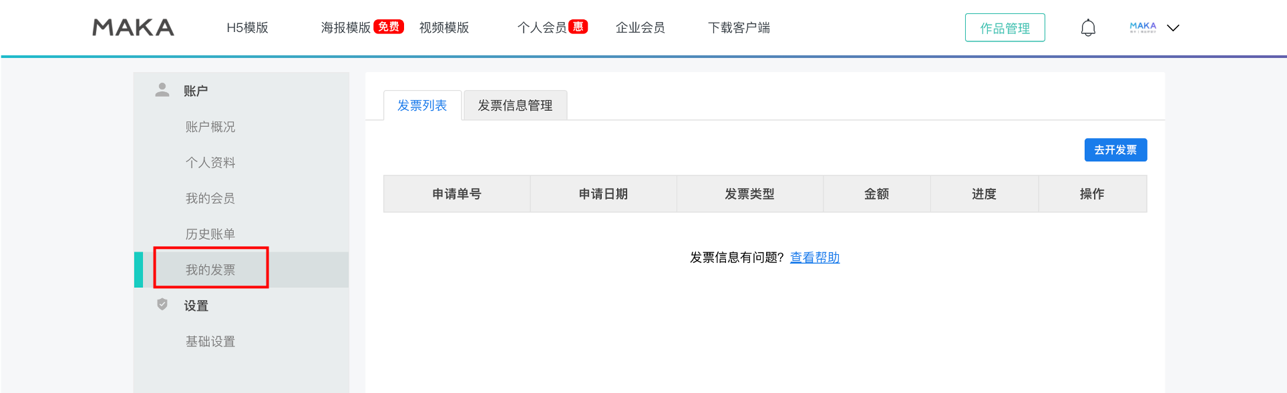Select the 发票列表 tab
The height and width of the screenshot is (393, 1287).
pos(422,105)
